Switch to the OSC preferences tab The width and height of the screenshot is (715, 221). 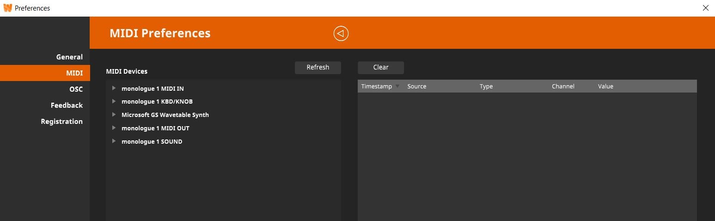(76, 89)
